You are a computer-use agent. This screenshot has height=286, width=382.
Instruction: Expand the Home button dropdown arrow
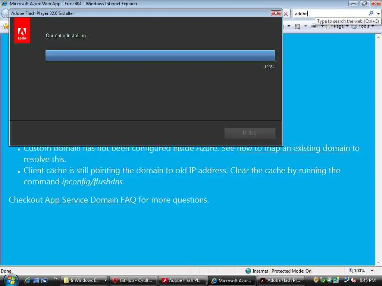coord(289,26)
